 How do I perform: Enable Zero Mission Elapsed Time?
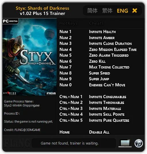pyautogui.click(x=113, y=50)
